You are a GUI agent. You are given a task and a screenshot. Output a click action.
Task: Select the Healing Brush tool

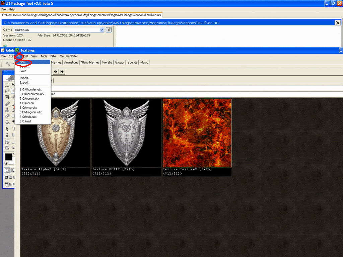point(7,104)
